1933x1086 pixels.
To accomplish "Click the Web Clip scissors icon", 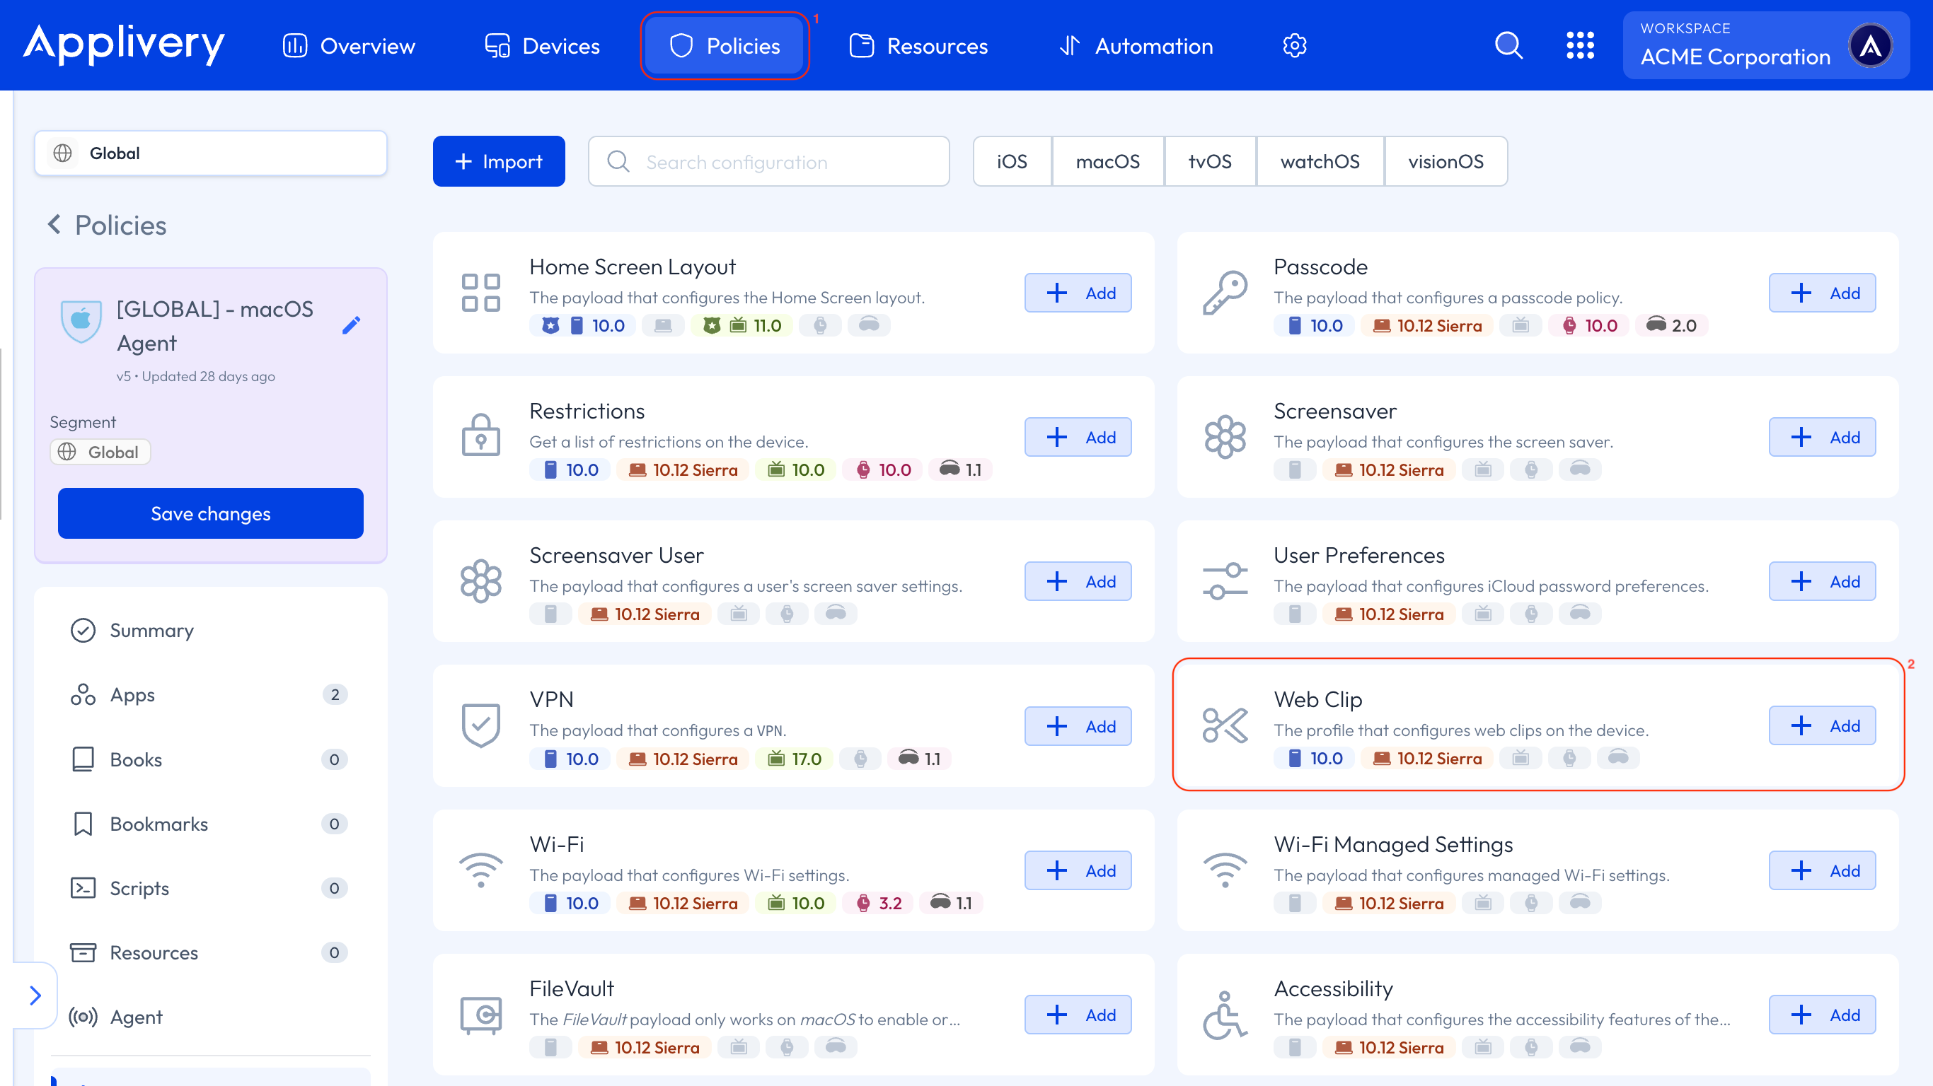I will 1225,725.
